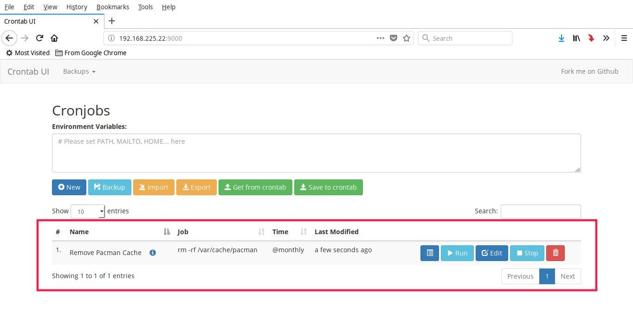
Task: Reload the page with the refresh icon
Action: [40, 38]
